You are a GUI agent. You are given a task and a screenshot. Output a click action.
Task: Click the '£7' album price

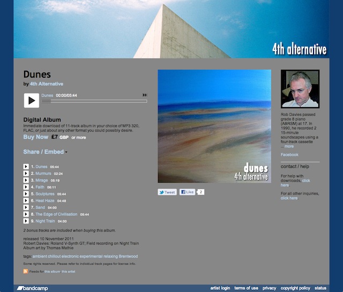(55, 137)
